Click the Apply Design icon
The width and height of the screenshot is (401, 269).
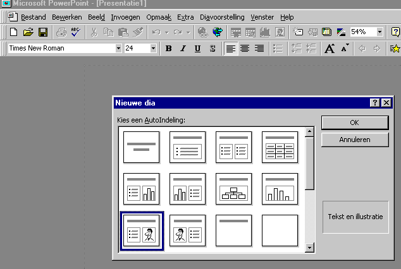click(327, 32)
